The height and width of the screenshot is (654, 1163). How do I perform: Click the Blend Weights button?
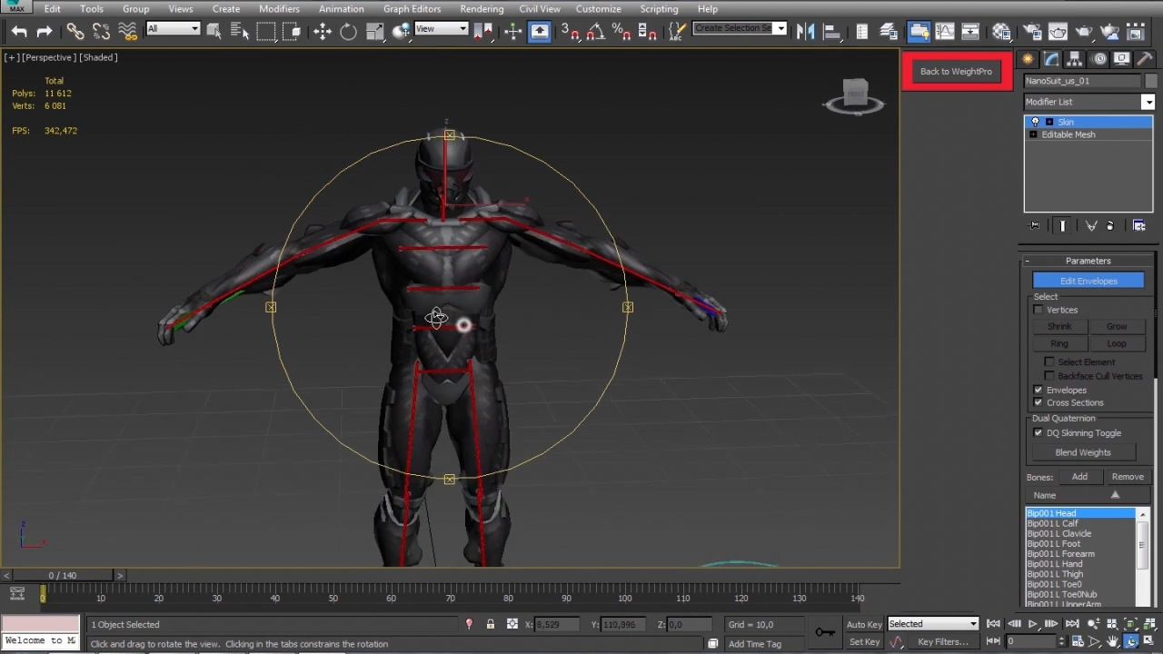click(1083, 452)
